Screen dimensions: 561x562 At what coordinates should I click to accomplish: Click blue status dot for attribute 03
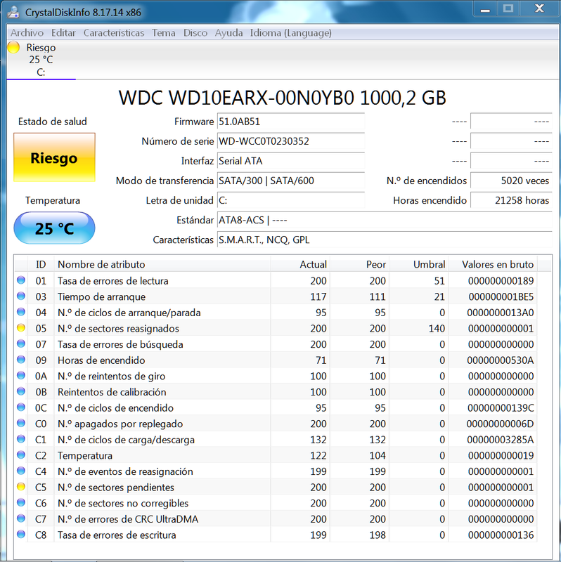(21, 296)
